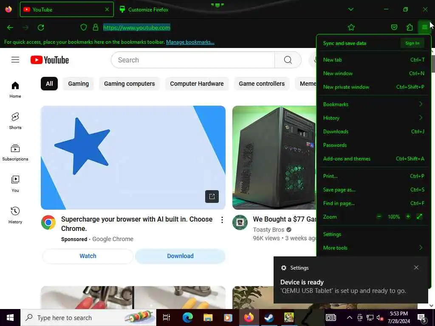Close the YouTube tab
This screenshot has width=435, height=326.
point(107,9)
